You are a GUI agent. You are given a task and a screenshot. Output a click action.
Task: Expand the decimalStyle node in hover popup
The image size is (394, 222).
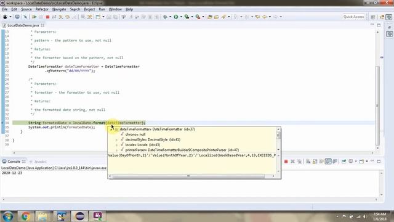pyautogui.click(x=116, y=140)
